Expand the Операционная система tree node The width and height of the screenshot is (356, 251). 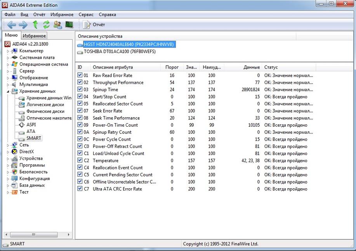[8, 65]
